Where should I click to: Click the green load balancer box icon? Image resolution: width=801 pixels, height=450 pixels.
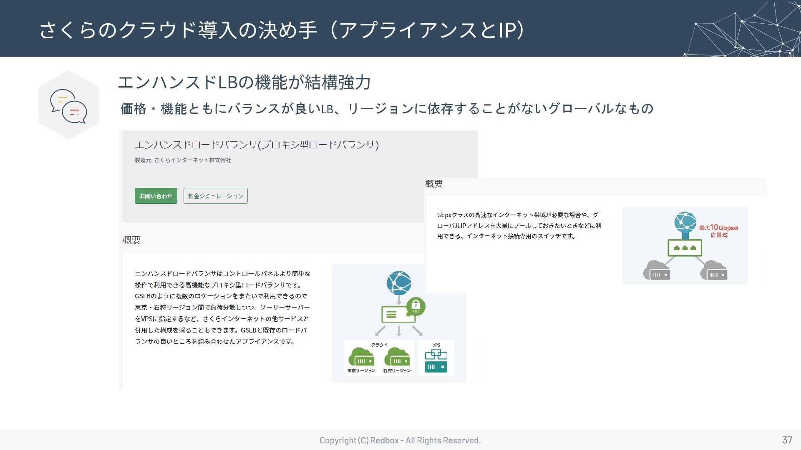click(x=398, y=315)
